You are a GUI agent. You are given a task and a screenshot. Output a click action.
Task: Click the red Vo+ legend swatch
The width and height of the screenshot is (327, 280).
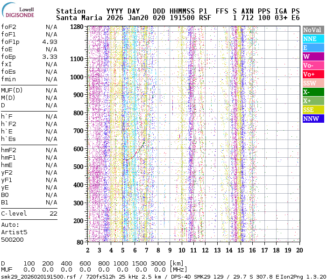(x=313, y=74)
